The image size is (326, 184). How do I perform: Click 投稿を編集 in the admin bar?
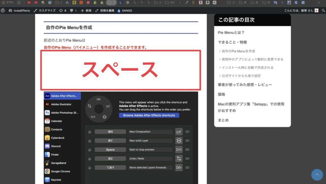pos(104,10)
